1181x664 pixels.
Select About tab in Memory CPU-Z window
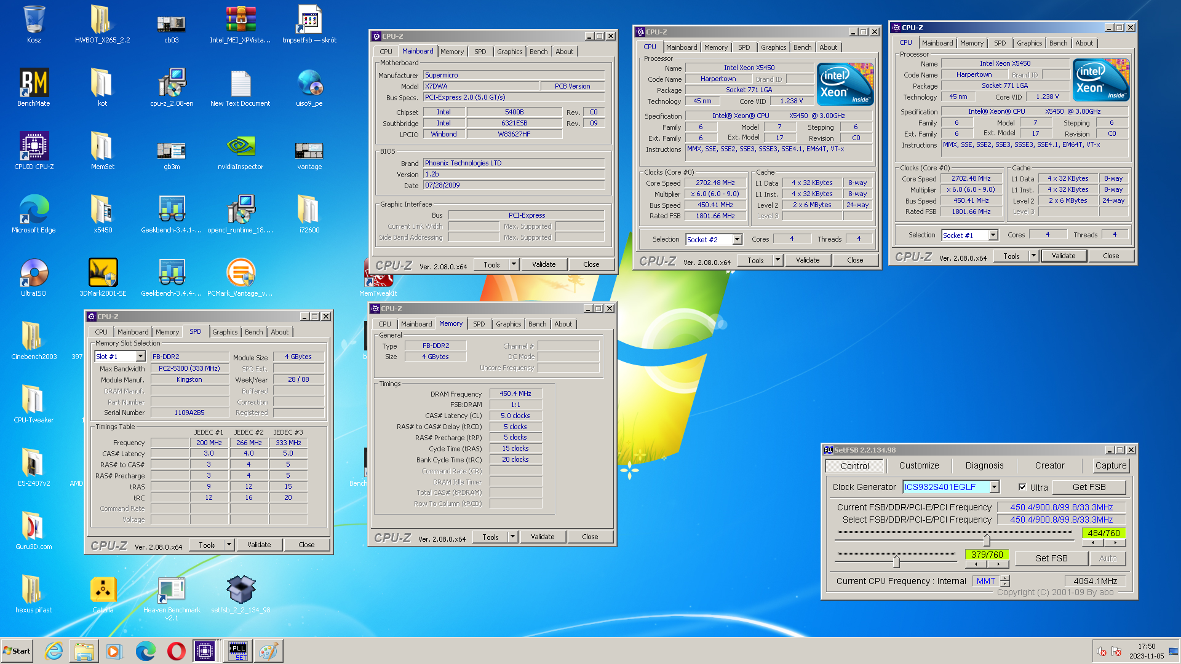coord(563,324)
